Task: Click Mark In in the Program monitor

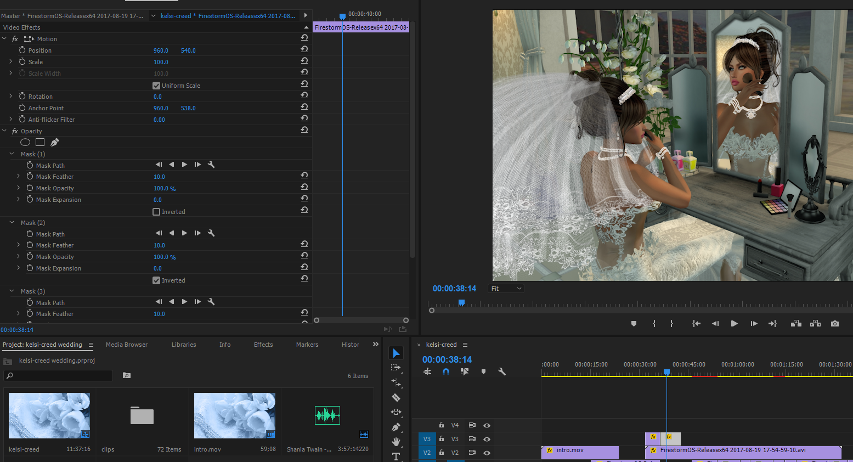Action: click(654, 324)
